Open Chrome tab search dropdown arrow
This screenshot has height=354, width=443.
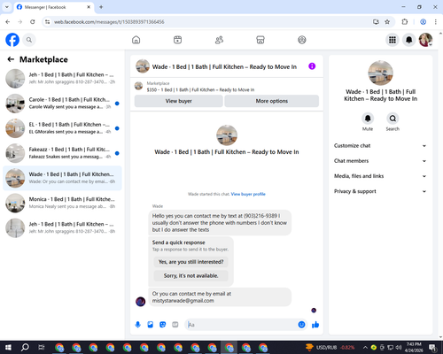7,7
